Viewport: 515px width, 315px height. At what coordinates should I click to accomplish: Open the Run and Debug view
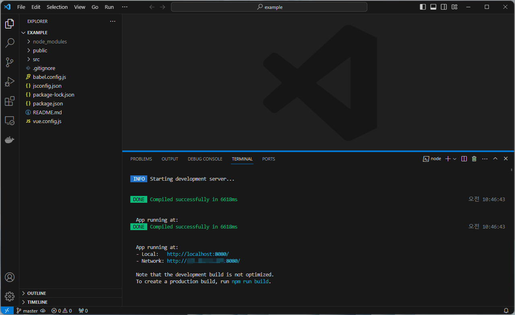(10, 82)
